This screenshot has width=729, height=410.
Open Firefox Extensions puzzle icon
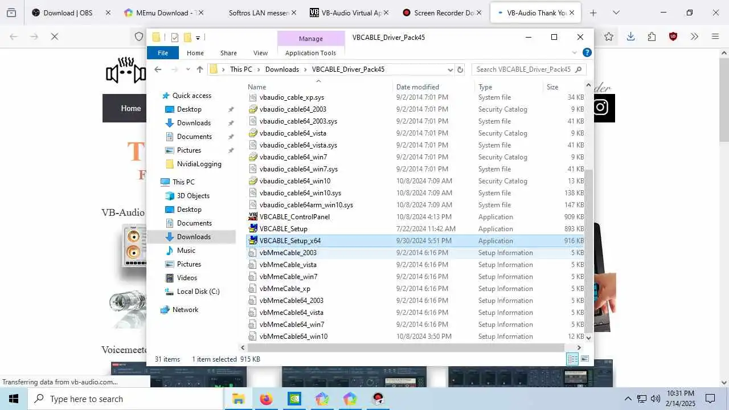[x=652, y=36]
